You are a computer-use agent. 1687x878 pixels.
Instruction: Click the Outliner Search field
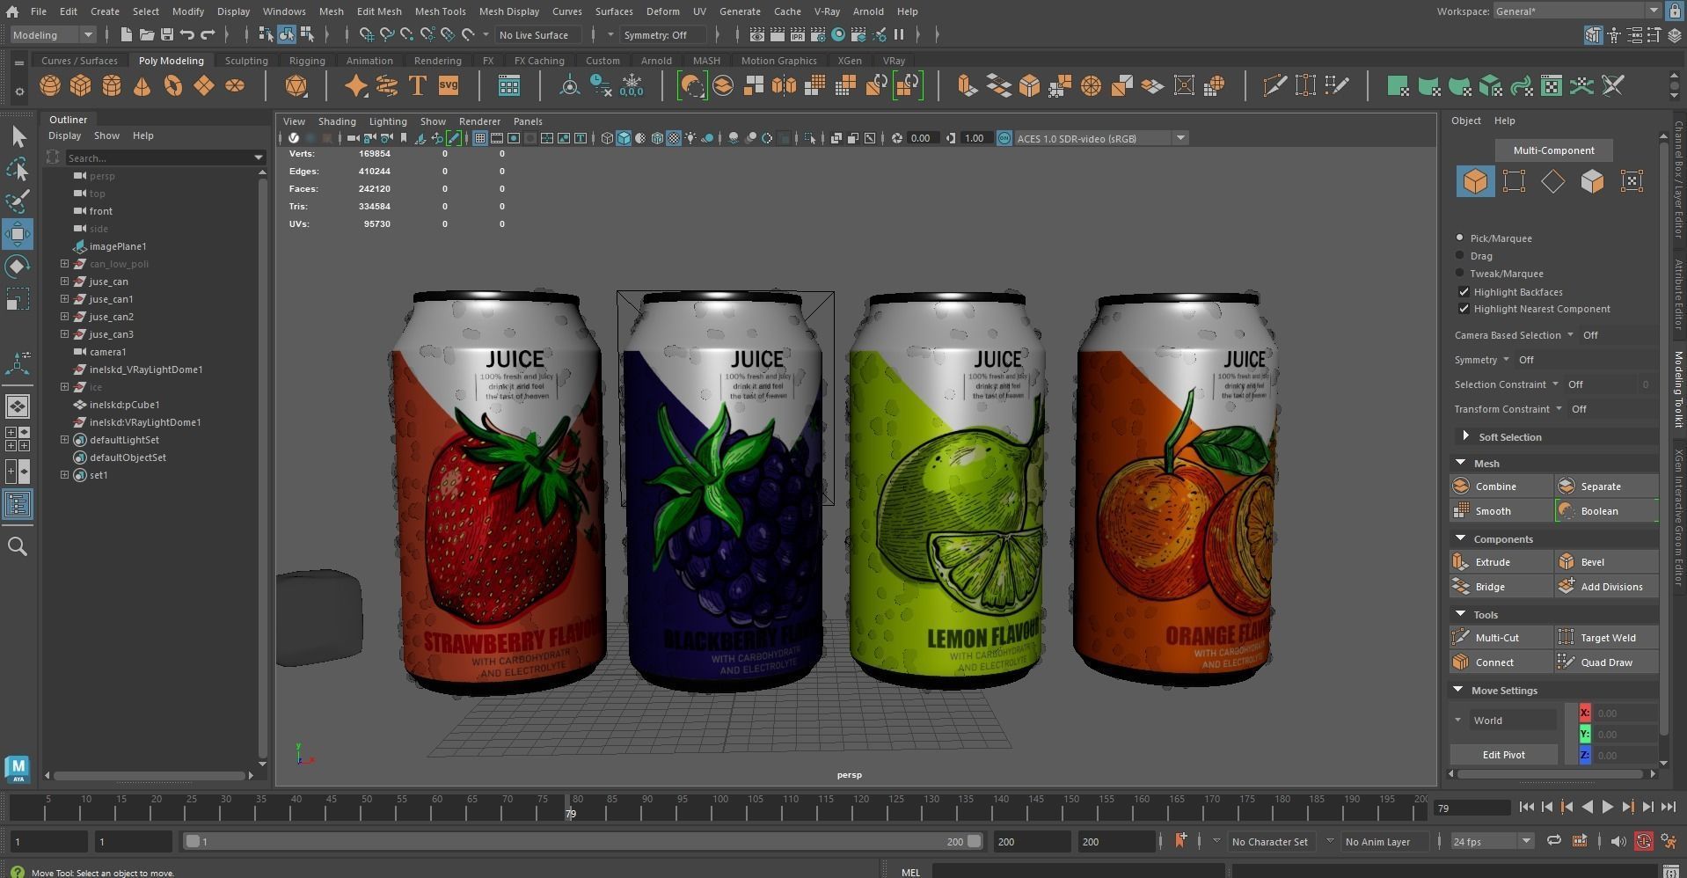[158, 157]
